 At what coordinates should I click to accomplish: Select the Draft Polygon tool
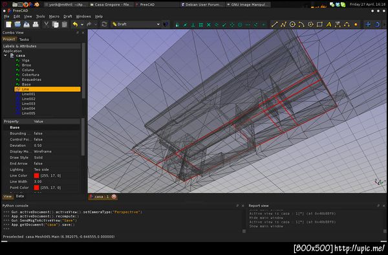(310, 24)
